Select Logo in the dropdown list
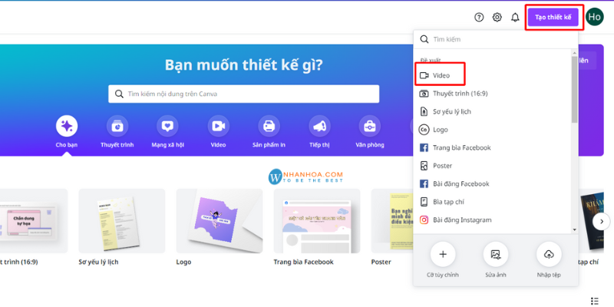This screenshot has width=614, height=307. [493, 130]
